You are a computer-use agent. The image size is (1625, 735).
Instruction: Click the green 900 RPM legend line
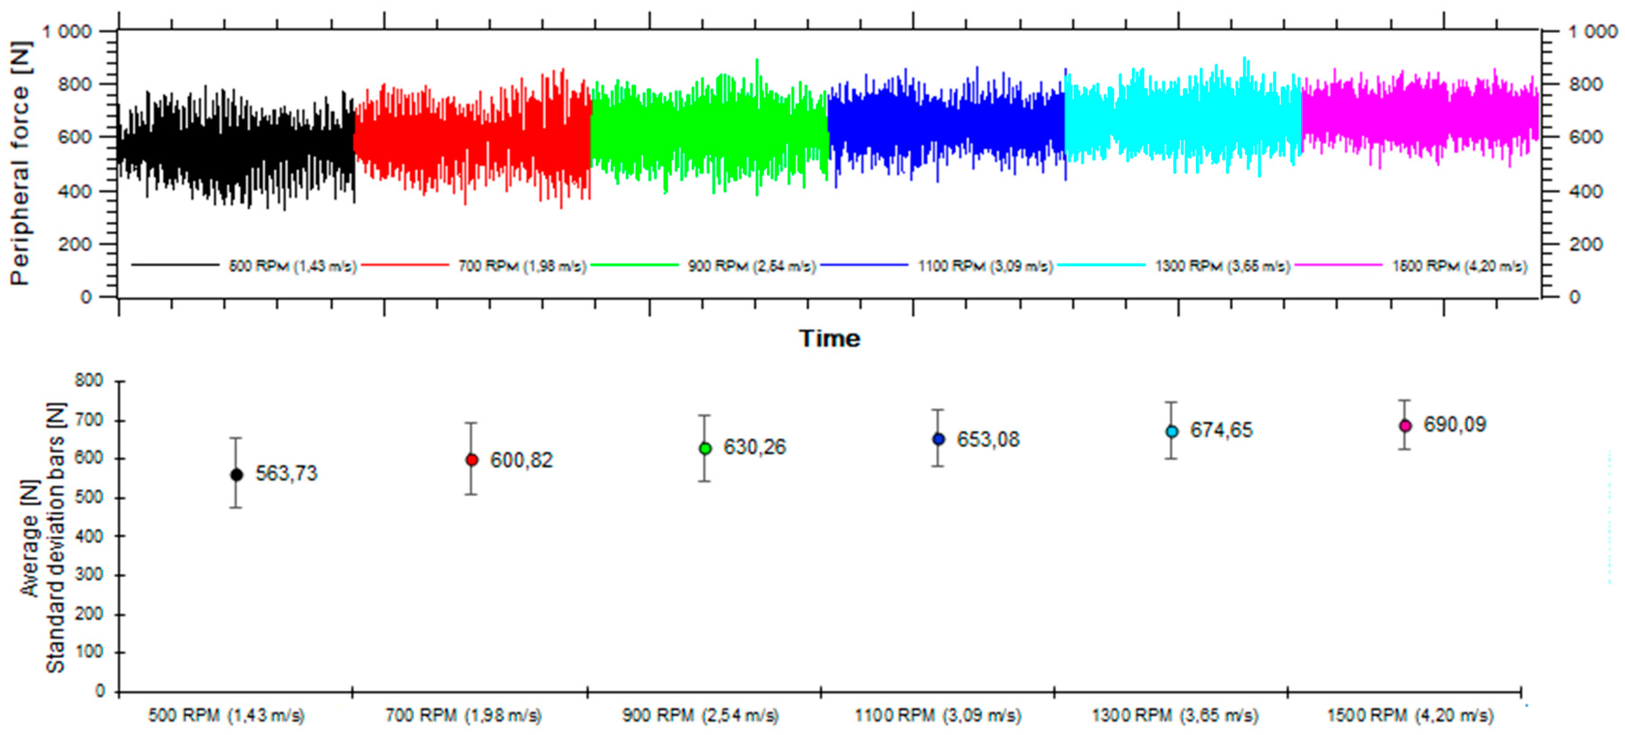click(635, 265)
